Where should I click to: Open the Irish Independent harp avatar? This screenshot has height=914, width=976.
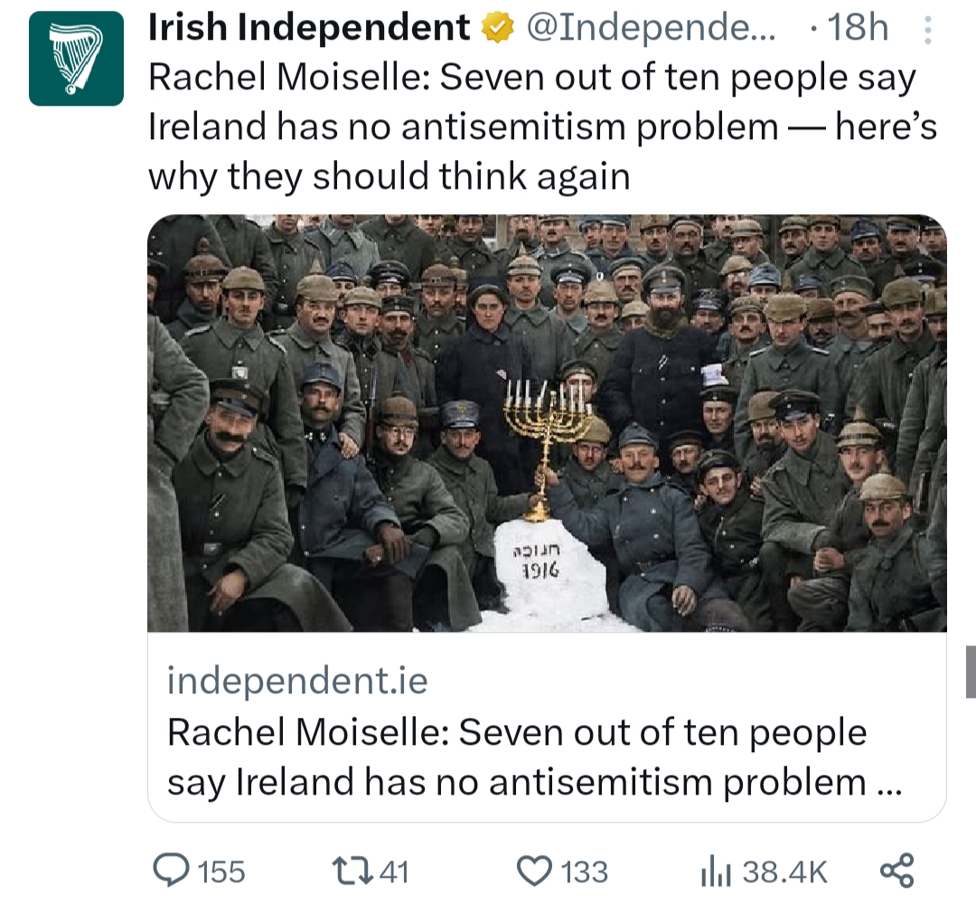click(x=76, y=59)
